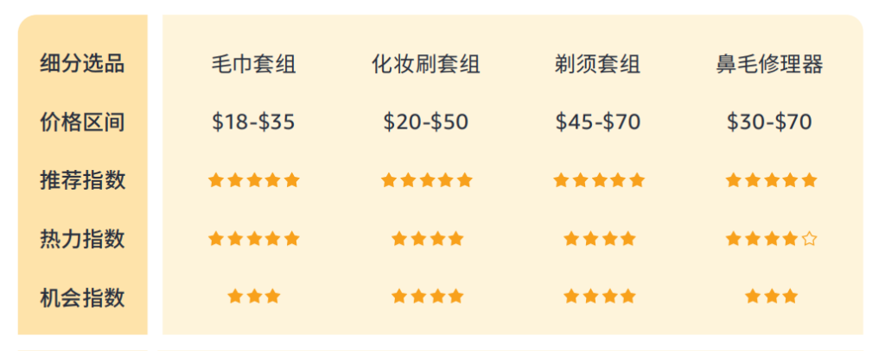Image resolution: width=885 pixels, height=351 pixels.
Task: Select the 细分选品 row label
Action: (82, 63)
